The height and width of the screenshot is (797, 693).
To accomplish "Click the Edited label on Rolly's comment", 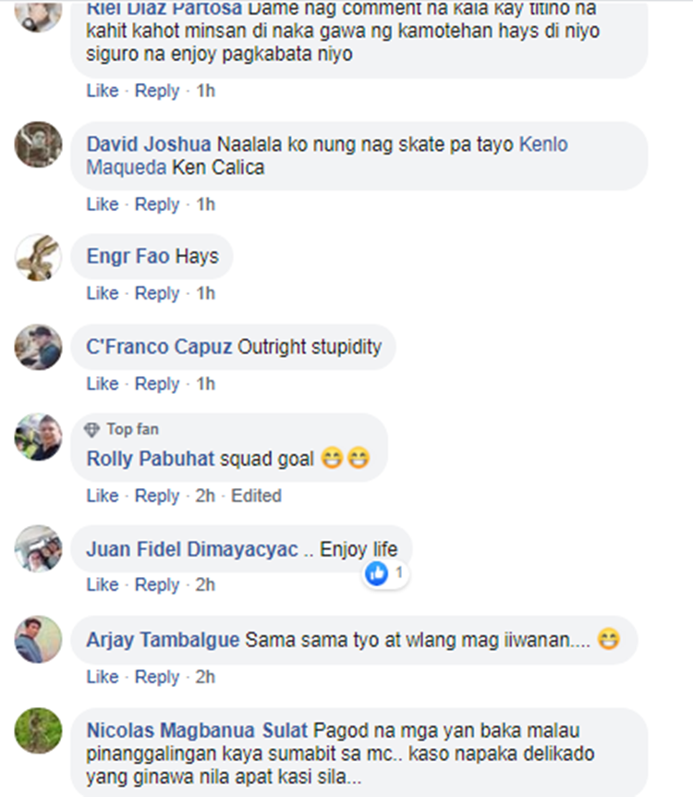I will [x=256, y=496].
